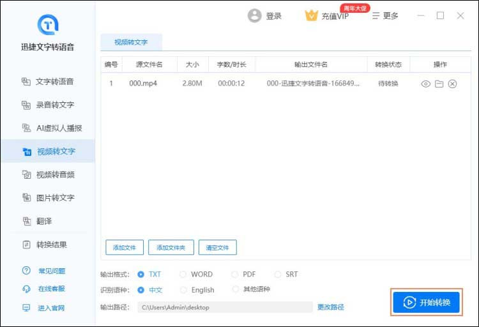
Task: Open 录音转文字 in sidebar
Action: tap(48, 105)
